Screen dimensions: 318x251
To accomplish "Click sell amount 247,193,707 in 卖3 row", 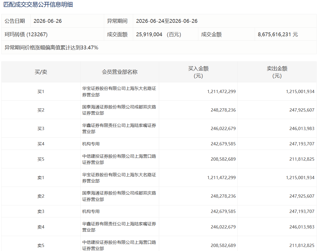I will (x=302, y=212).
